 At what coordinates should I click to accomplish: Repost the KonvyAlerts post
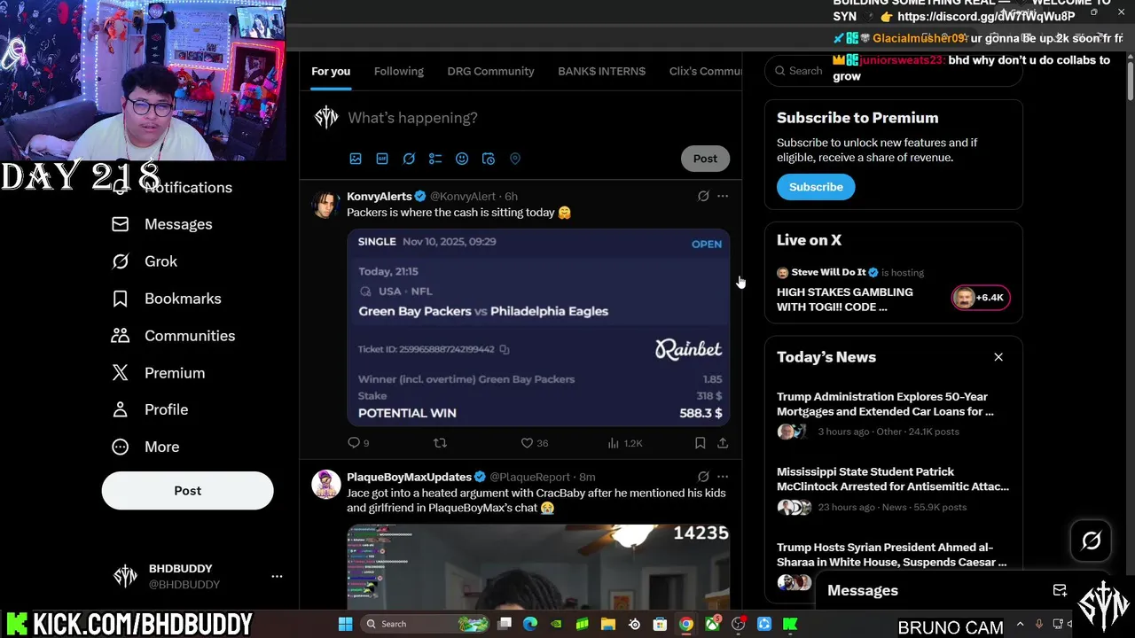click(x=440, y=442)
